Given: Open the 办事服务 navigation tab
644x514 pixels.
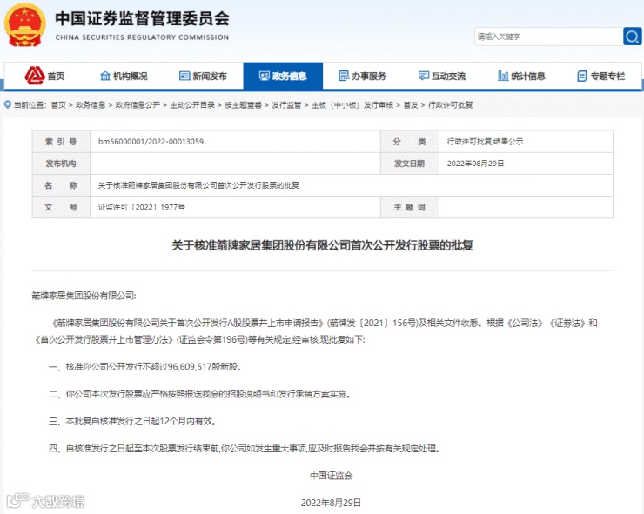Looking at the screenshot, I should (362, 76).
